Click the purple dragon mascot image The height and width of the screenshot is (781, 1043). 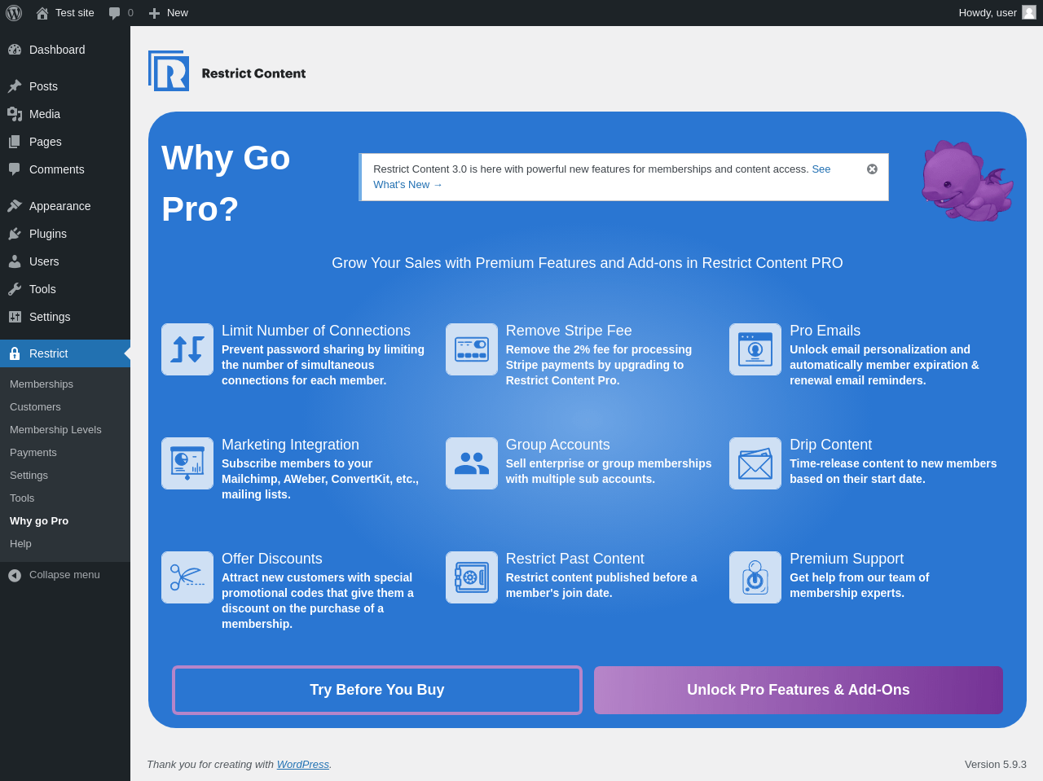coord(967,180)
